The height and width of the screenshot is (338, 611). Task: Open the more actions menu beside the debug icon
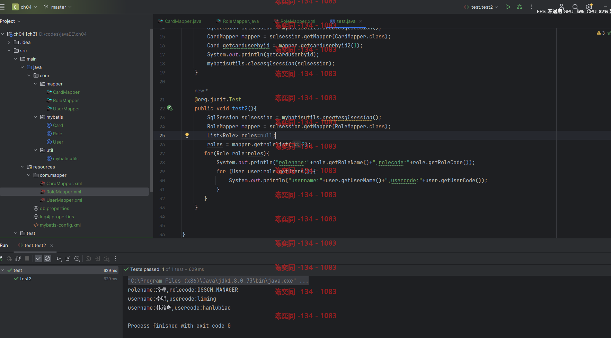click(x=531, y=7)
